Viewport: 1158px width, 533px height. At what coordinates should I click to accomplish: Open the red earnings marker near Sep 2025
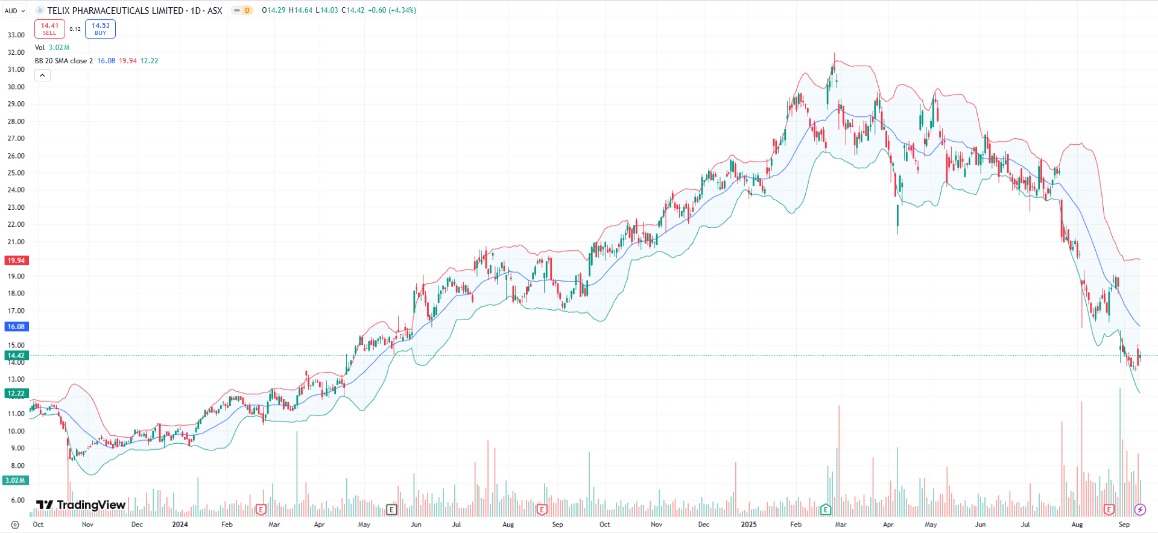[1108, 509]
